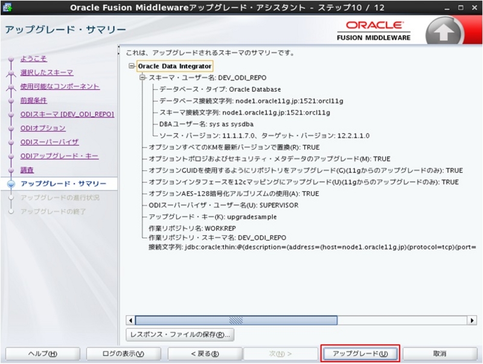Select the 作業リポジトリ・スキーマ名 row
The height and width of the screenshot is (364, 483).
[217, 238]
